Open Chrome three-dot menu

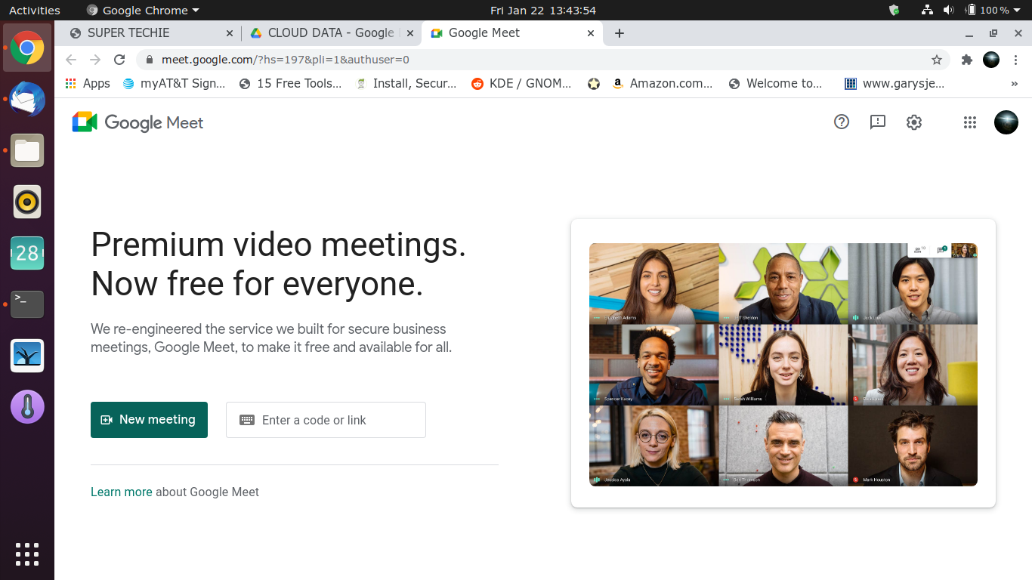(1015, 60)
